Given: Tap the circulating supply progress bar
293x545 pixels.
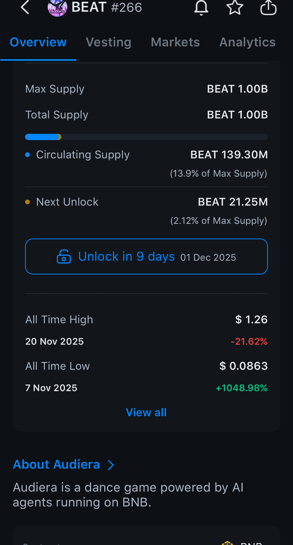Looking at the screenshot, I should pos(146,137).
